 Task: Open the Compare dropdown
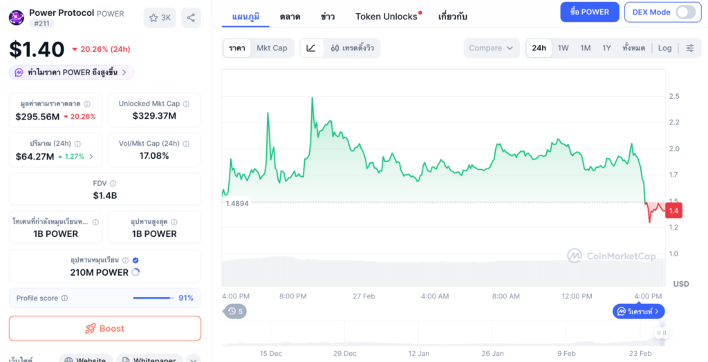[x=492, y=48]
